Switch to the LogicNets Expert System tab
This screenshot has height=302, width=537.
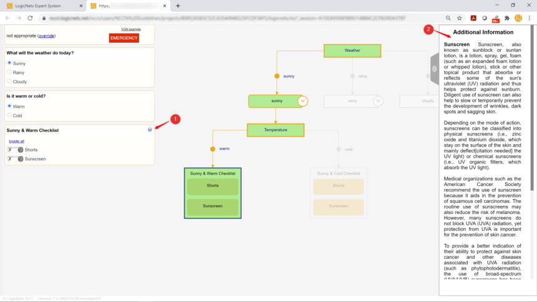45,6
